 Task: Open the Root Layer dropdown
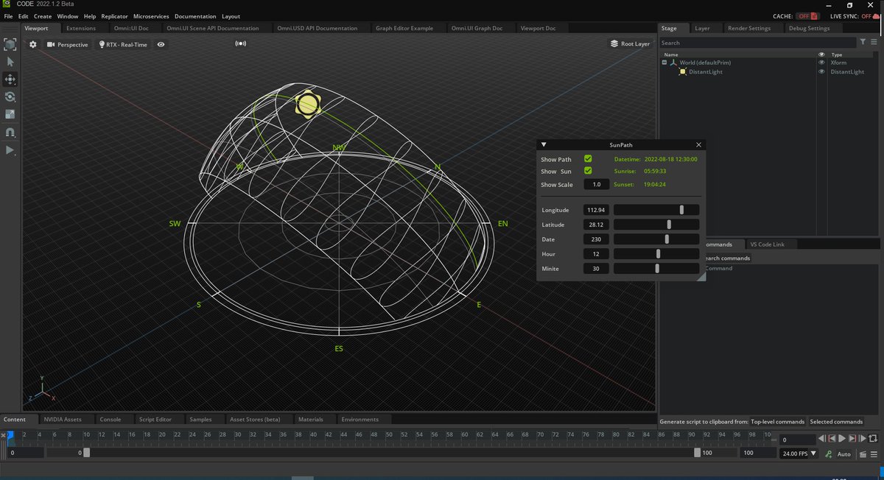(x=631, y=44)
